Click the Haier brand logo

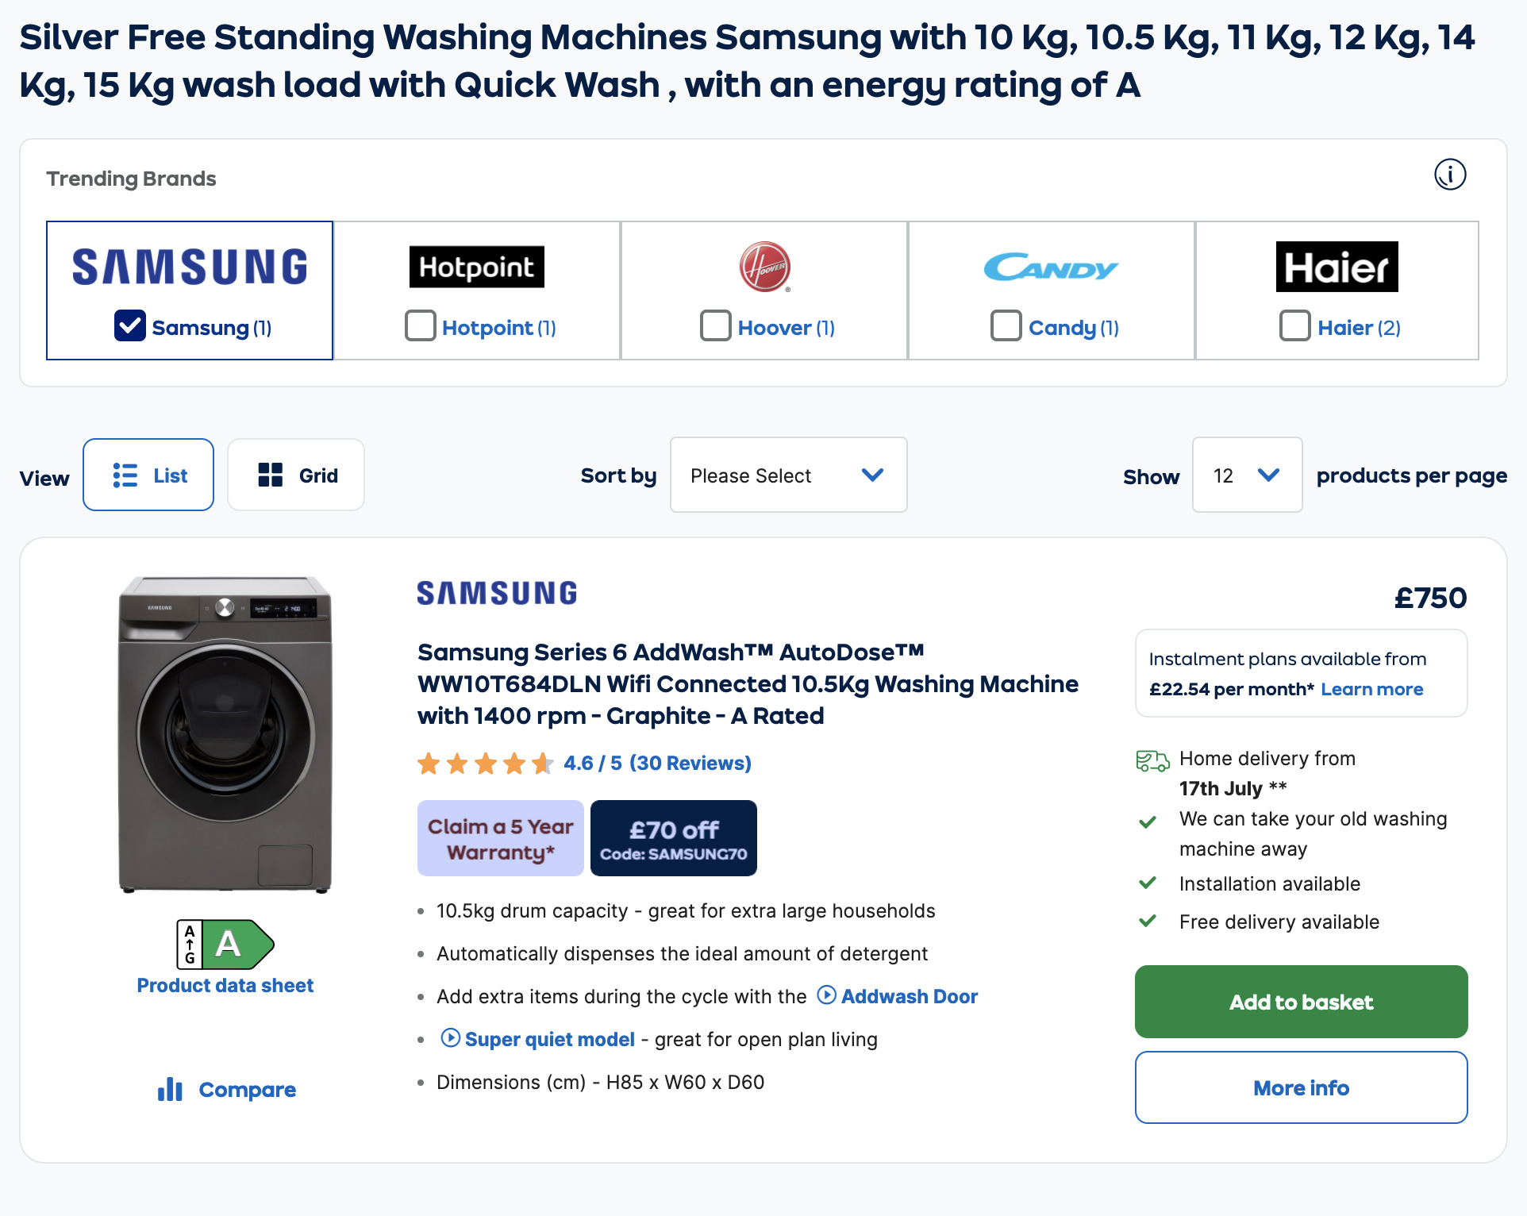tap(1337, 267)
